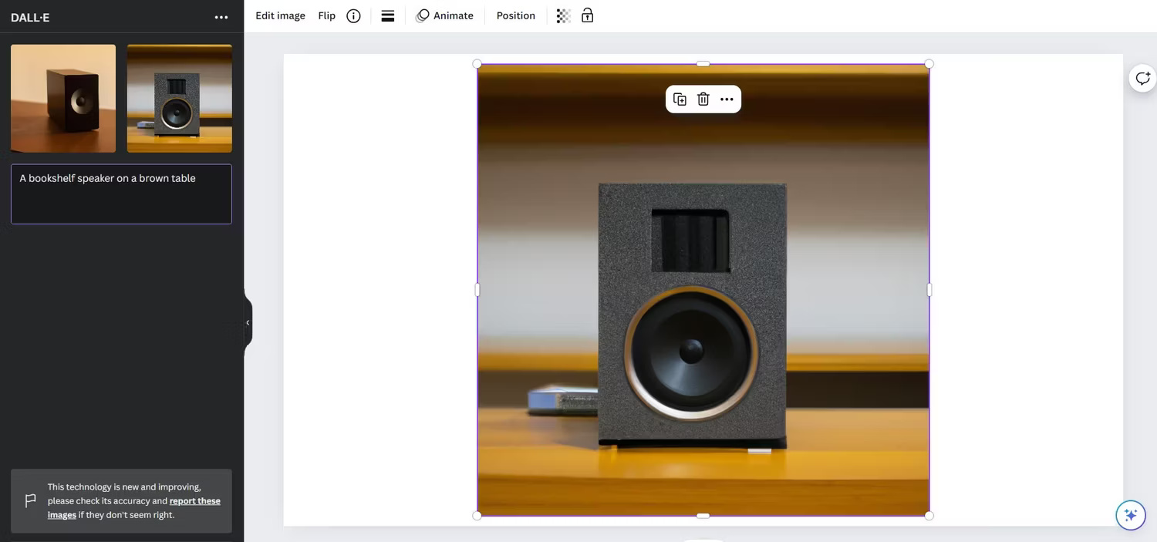Click the info icon next to Flip
Viewport: 1157px width, 542px height.
[353, 15]
